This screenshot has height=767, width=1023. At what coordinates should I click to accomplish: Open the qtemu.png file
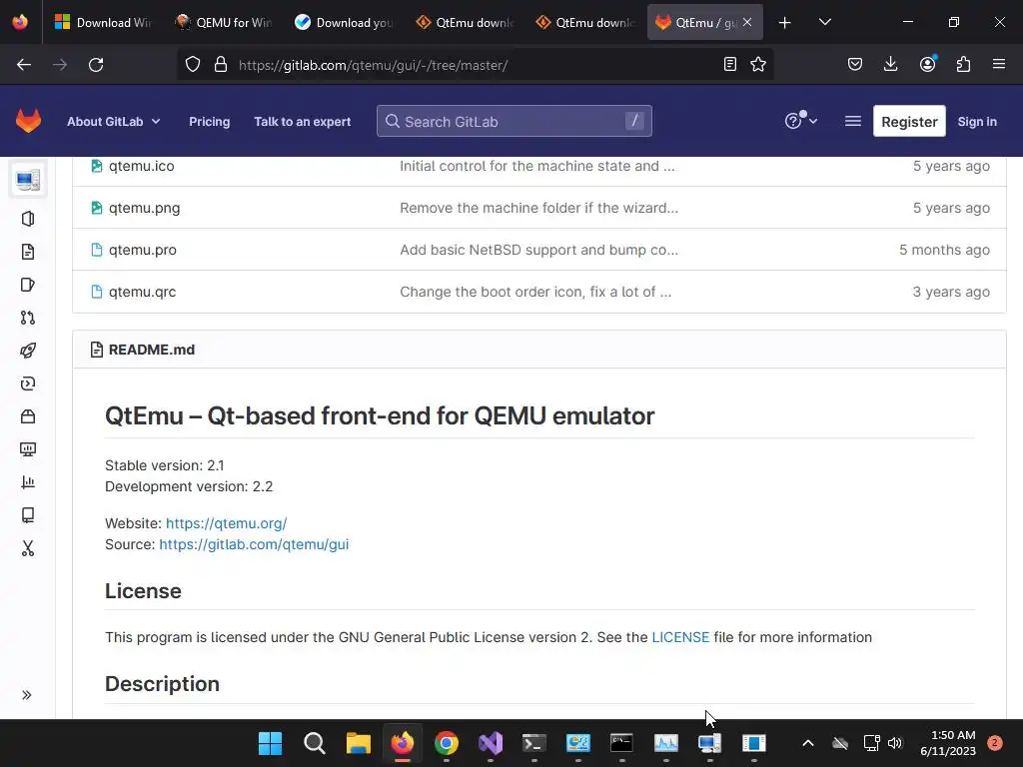tap(144, 208)
